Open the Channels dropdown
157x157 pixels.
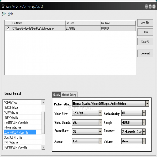134,132
